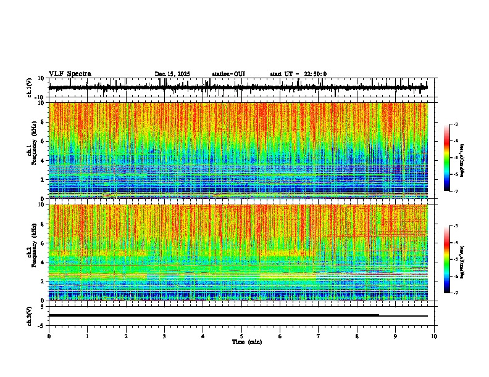489x377 pixels.
Task: Click time axis tick label "4"
Action: click(203, 336)
